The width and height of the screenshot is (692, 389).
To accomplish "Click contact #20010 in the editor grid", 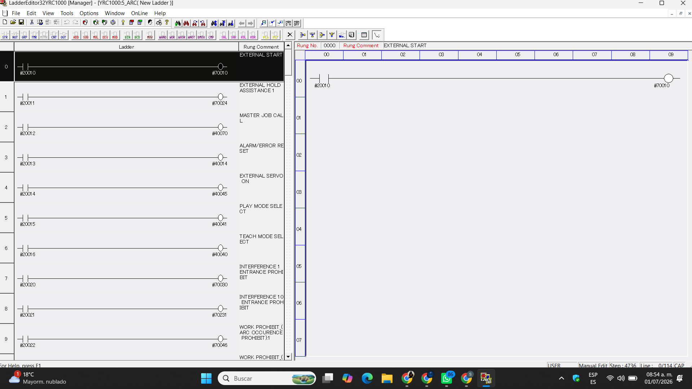I will coord(324,79).
